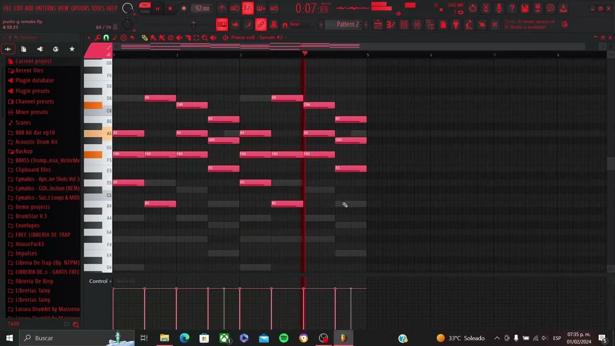Click the audio editor scissors icon
Viewport: 615px width, 346px height.
coord(486,8)
